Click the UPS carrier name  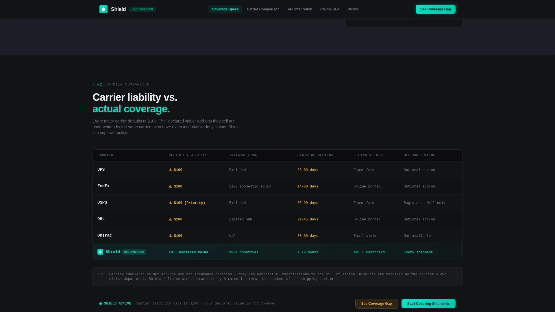pos(101,170)
